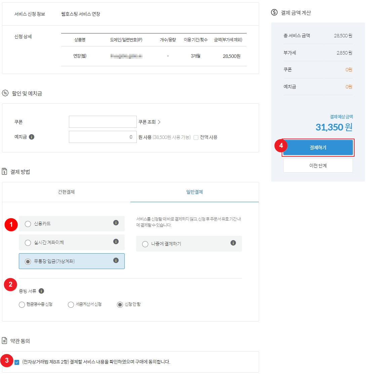Click the percent icon by 할인 및 예치금

(x=5, y=93)
